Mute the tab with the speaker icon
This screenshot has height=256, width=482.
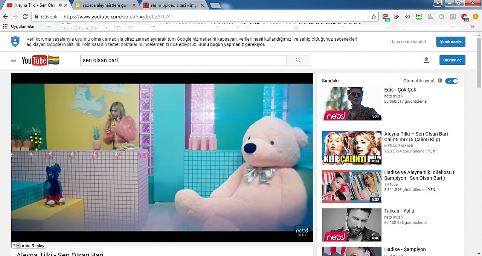pyautogui.click(x=60, y=5)
